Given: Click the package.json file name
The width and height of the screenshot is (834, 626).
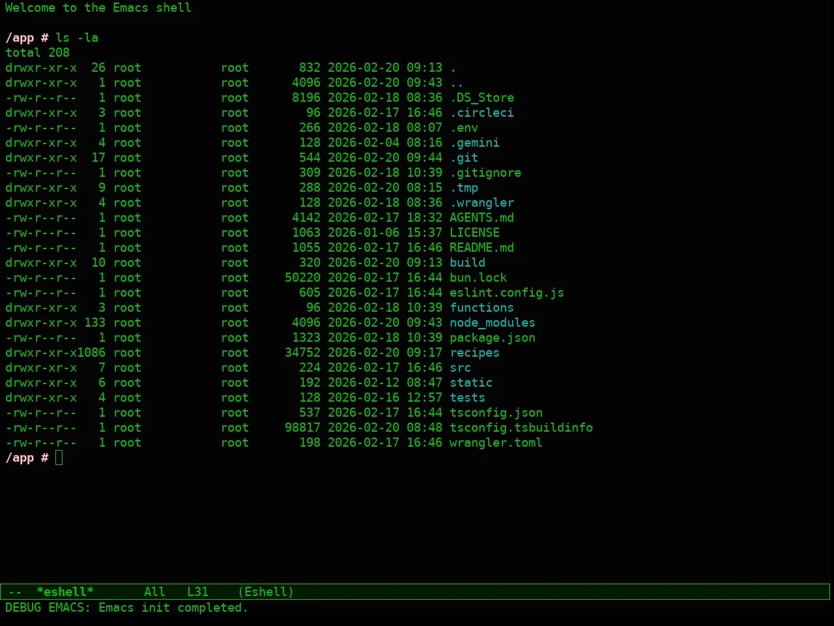Looking at the screenshot, I should point(493,338).
